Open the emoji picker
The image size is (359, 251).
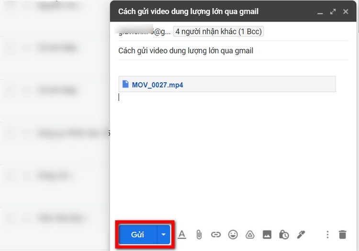coord(233,235)
